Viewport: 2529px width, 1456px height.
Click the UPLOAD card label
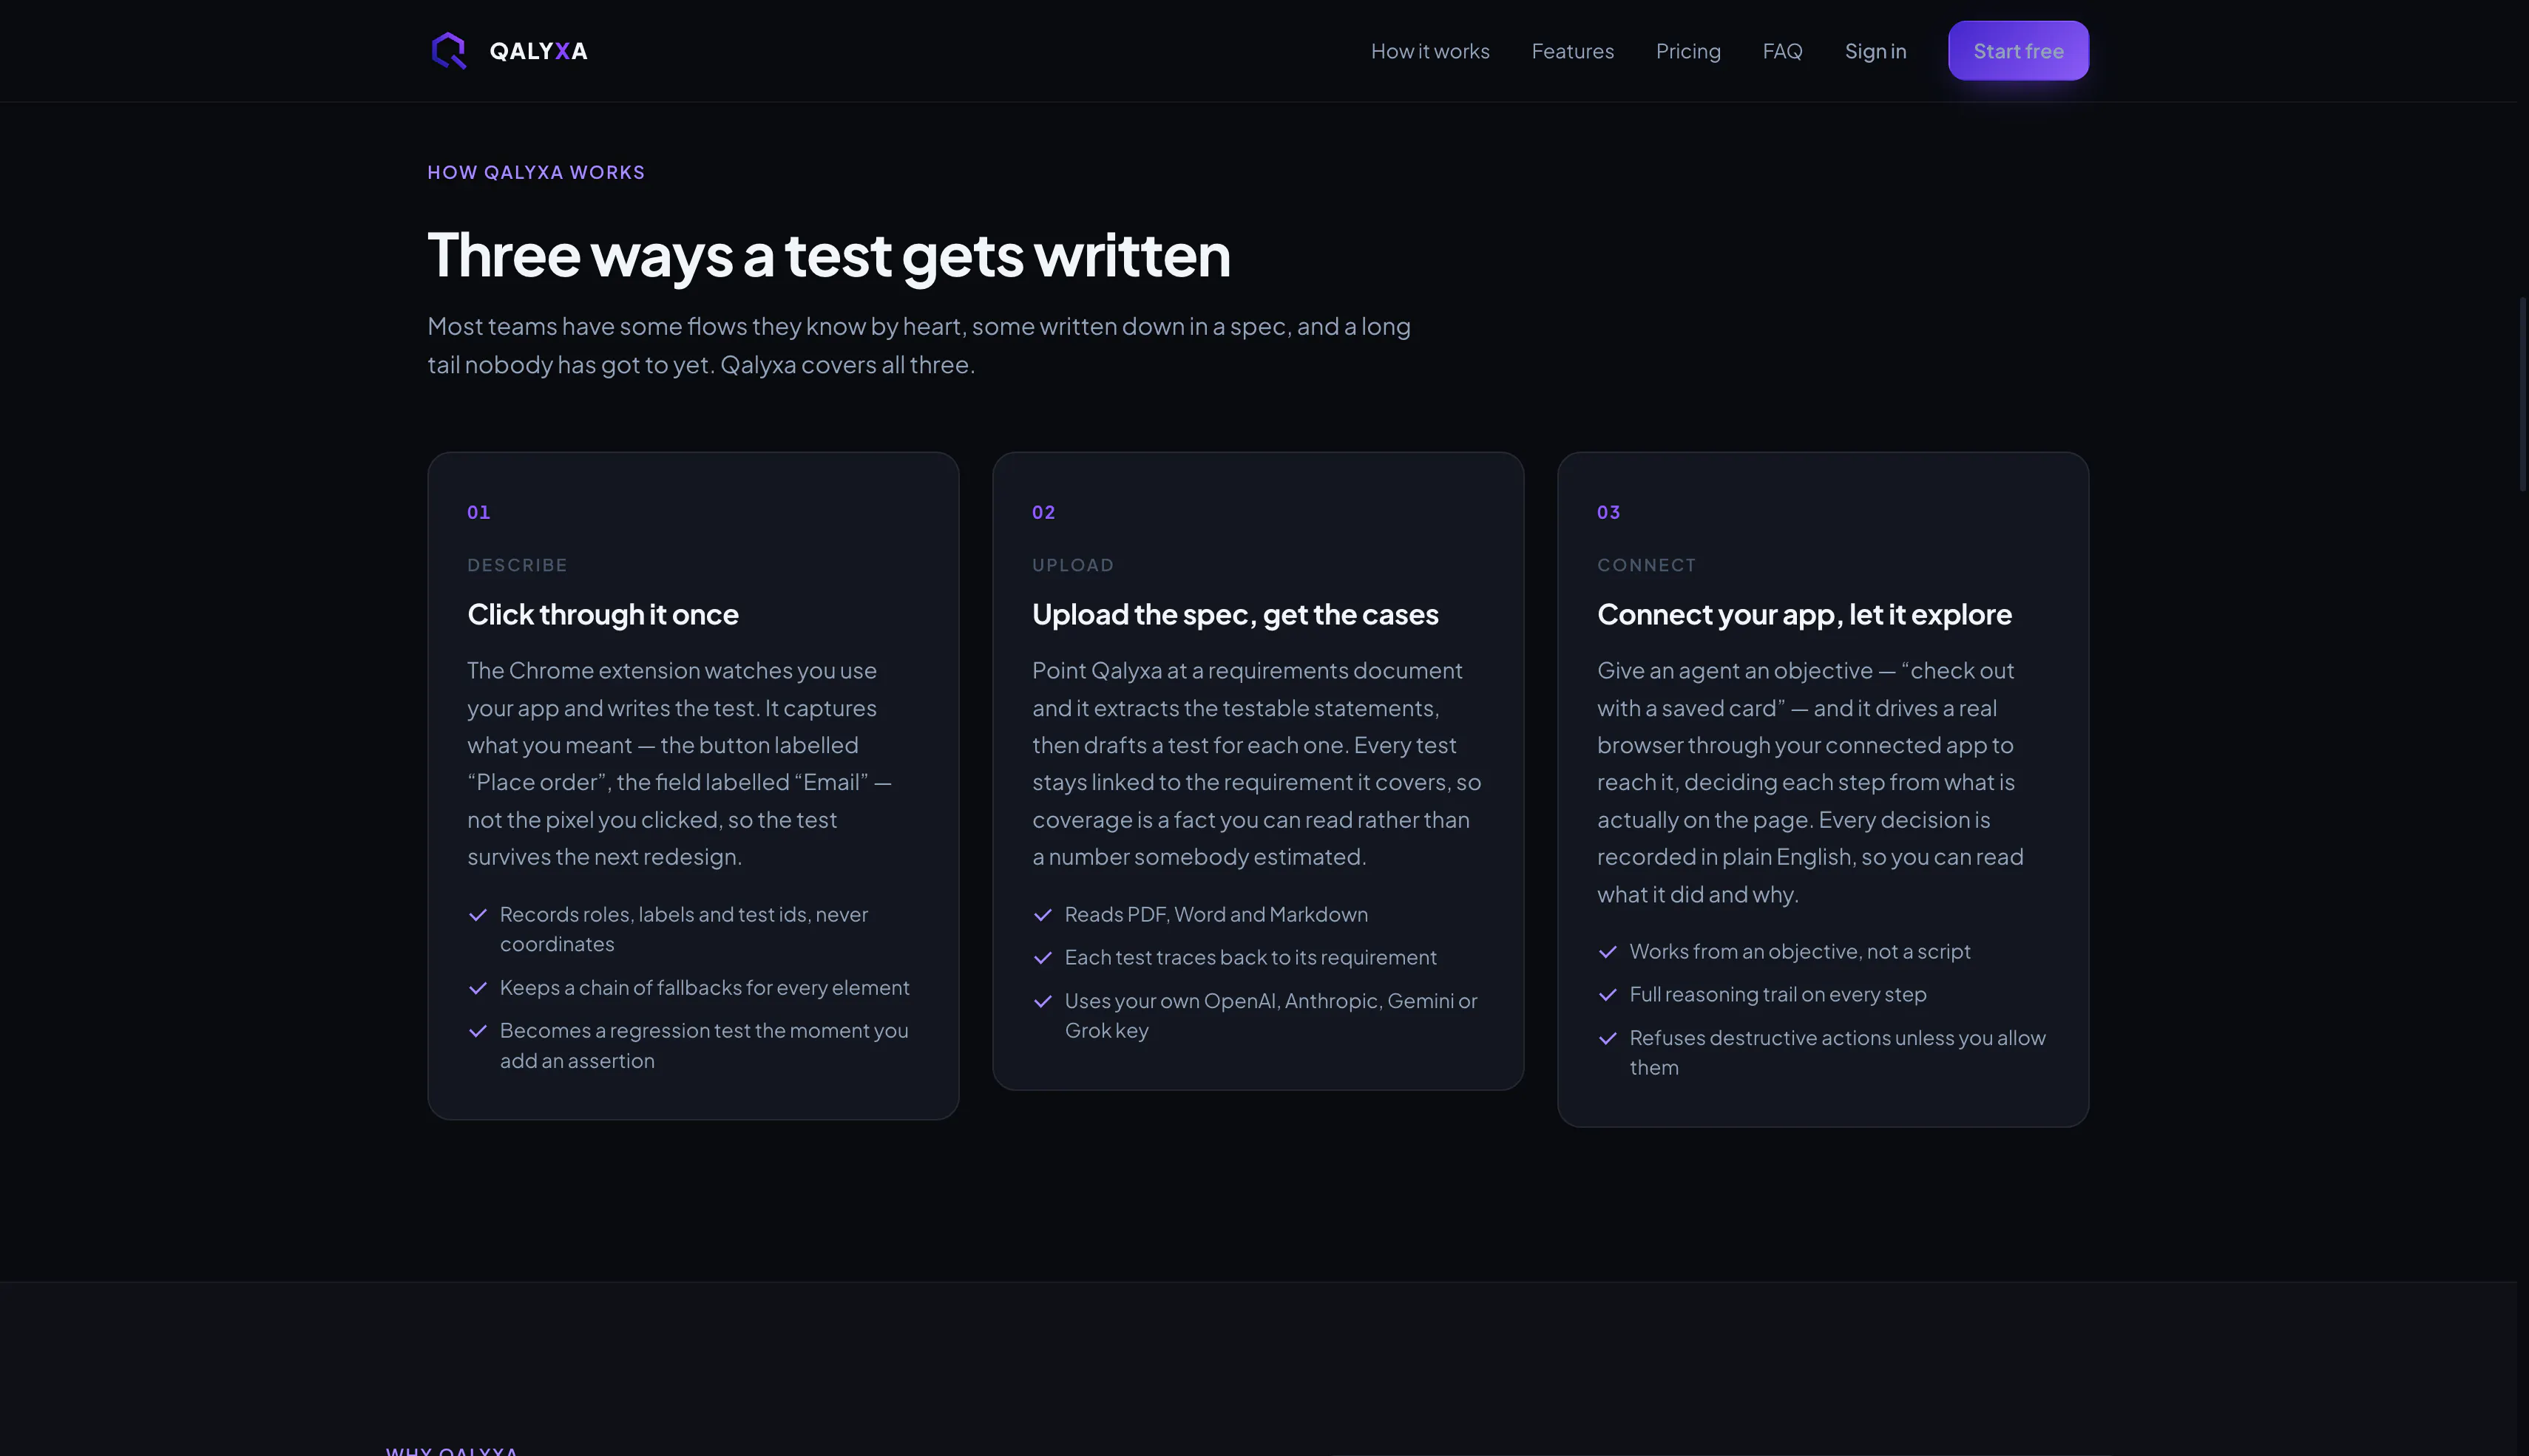[1072, 565]
